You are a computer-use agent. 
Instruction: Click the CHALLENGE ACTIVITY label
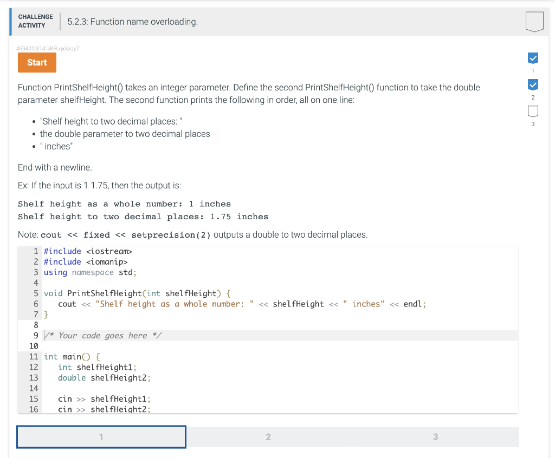35,20
